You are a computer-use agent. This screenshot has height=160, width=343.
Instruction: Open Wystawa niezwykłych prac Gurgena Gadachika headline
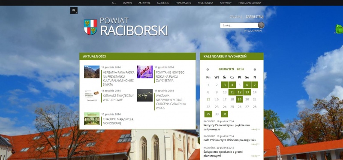(171, 102)
